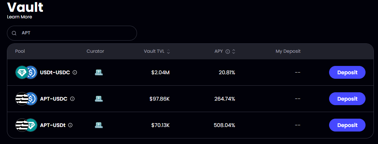This screenshot has width=378, height=144.
Task: Click the USDt-USDC token pair logo
Action: pyautogui.click(x=26, y=73)
